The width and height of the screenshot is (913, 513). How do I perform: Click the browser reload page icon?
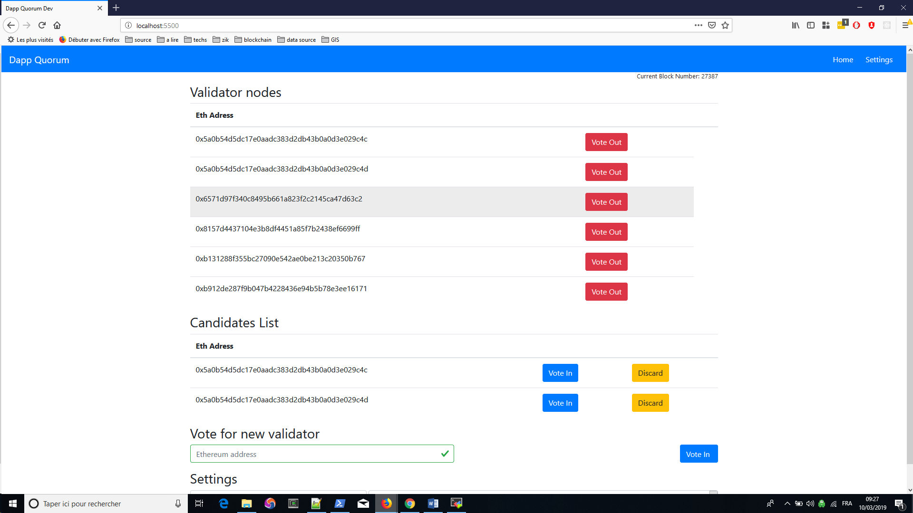click(x=42, y=25)
